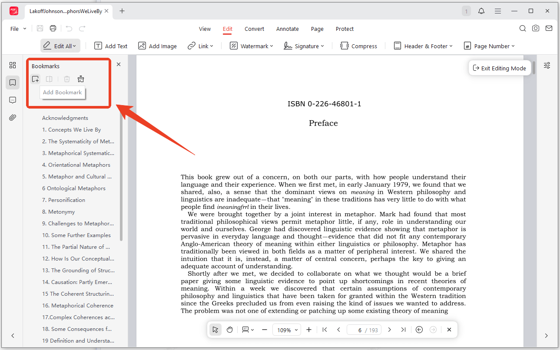The width and height of the screenshot is (560, 350).
Task: Open bookmark 8. Metonymy
Action: click(x=58, y=211)
